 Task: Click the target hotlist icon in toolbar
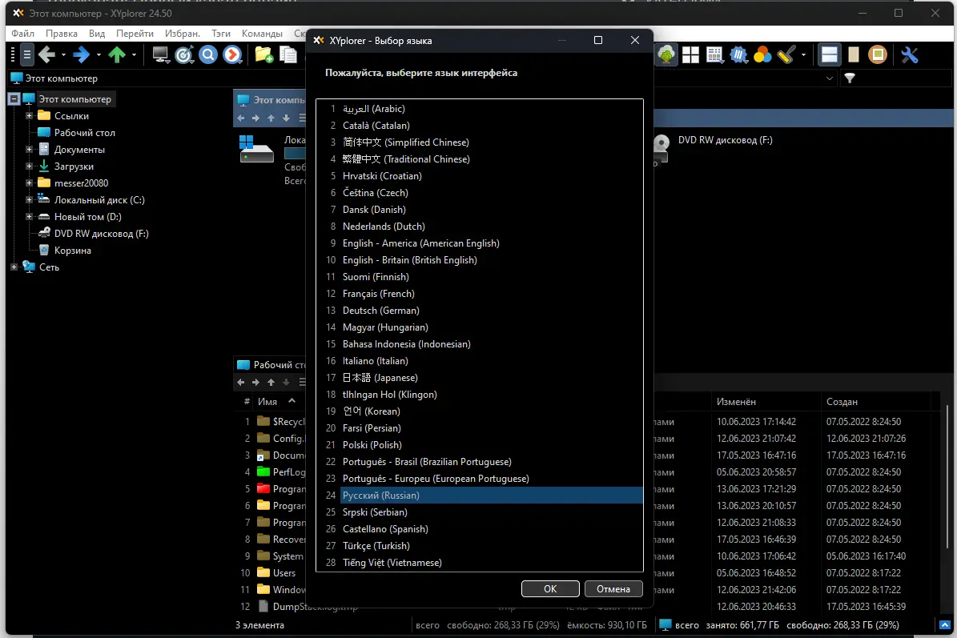[184, 55]
